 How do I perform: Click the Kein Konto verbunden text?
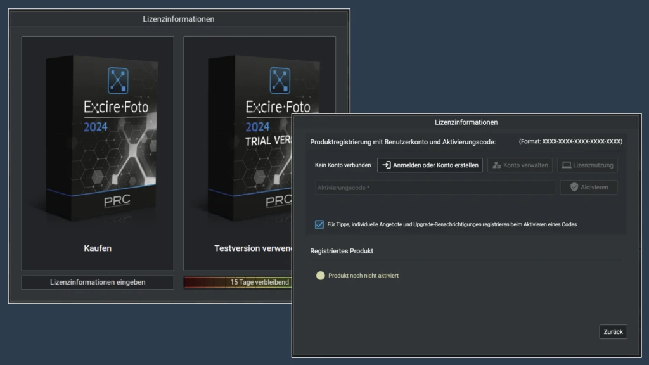343,165
